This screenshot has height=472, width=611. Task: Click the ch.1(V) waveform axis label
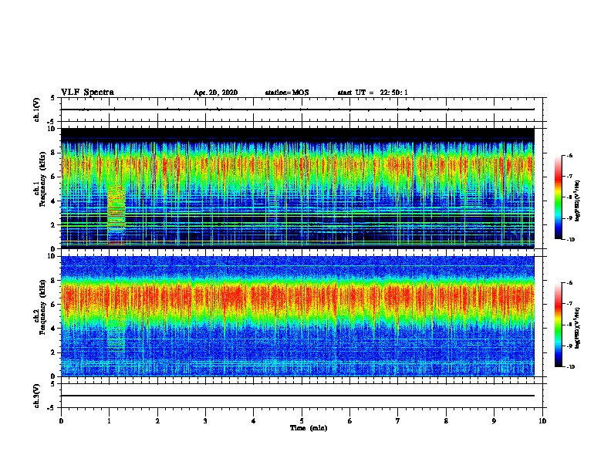click(x=36, y=110)
